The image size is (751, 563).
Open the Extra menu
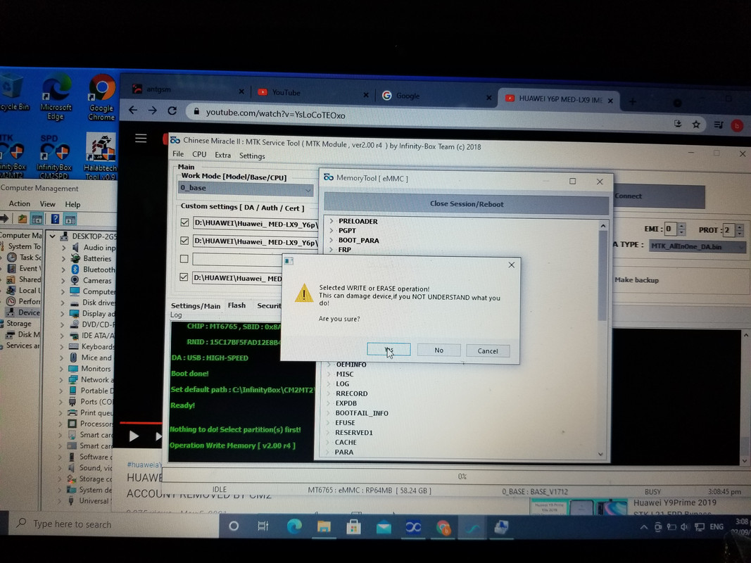click(x=222, y=155)
